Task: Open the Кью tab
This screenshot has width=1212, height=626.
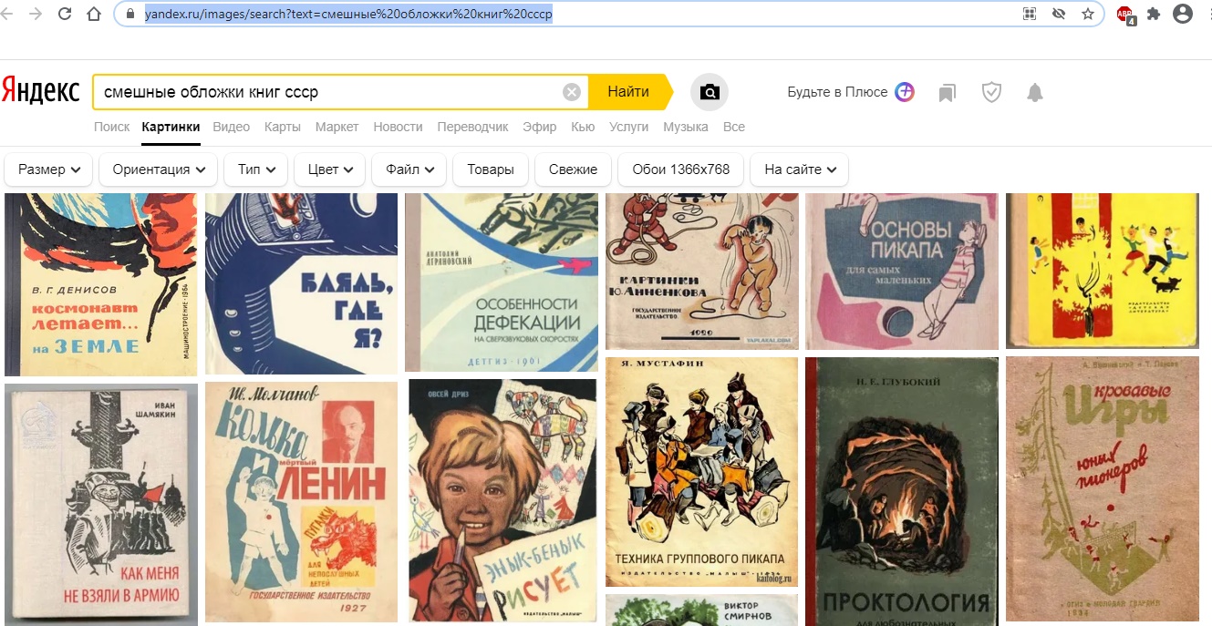Action: (583, 127)
